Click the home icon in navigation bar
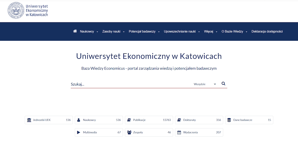 coord(75,31)
